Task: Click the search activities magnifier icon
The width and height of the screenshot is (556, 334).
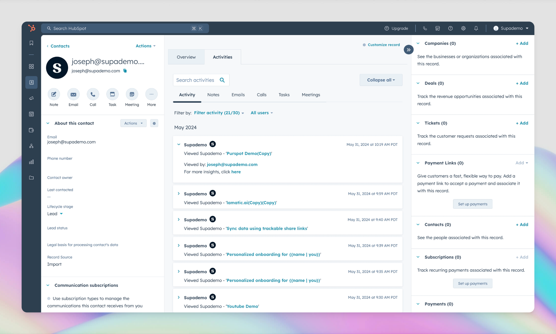Action: 222,80
